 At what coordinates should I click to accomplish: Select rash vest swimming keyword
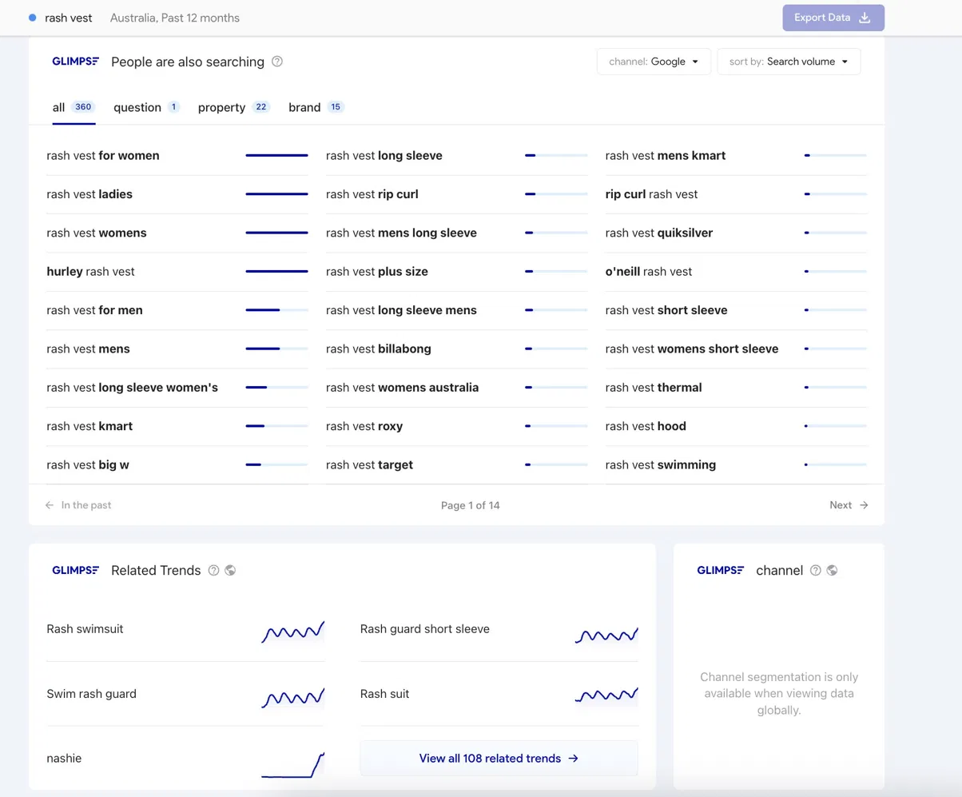[x=661, y=465]
